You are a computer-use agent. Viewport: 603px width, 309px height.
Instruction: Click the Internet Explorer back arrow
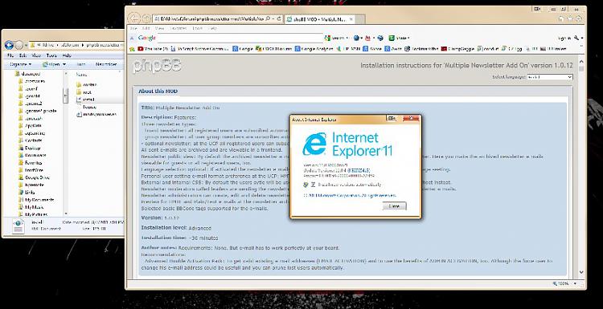coord(133,18)
